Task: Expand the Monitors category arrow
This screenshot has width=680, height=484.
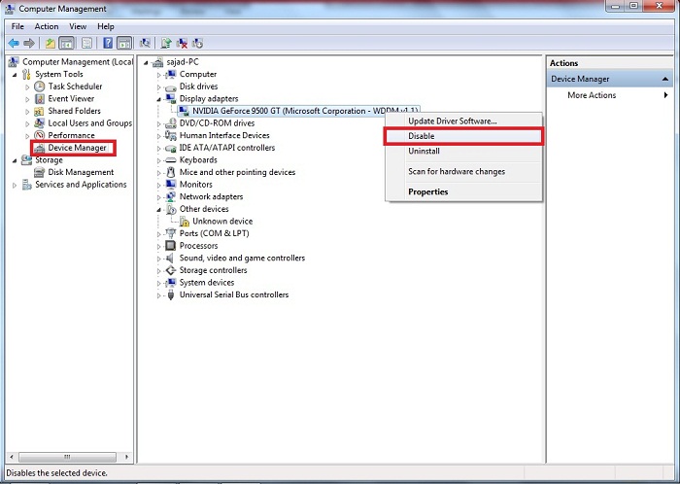Action: (x=159, y=186)
